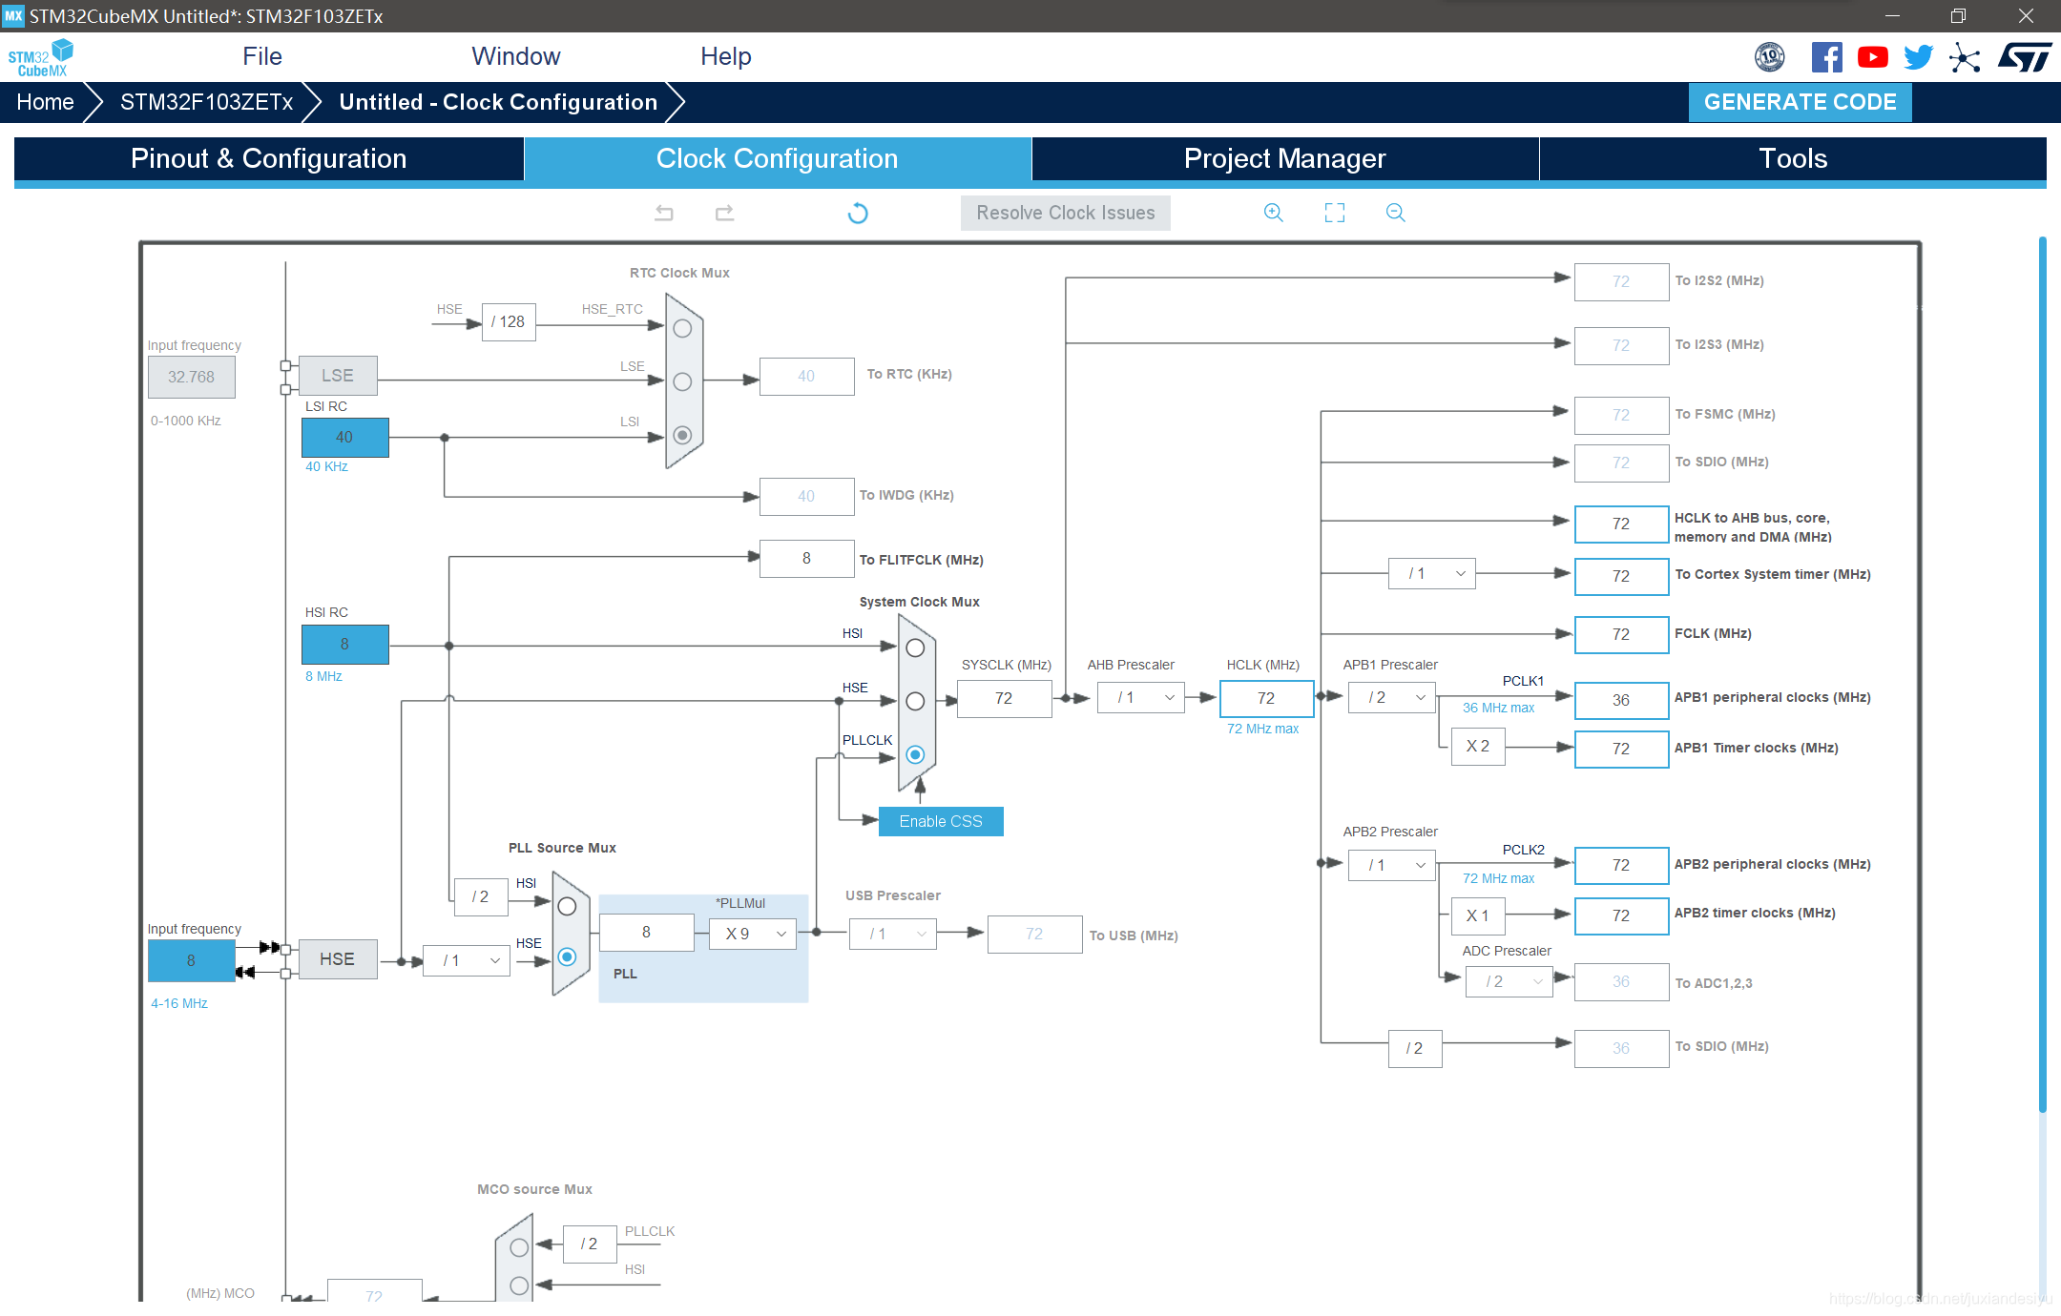Zoom out of clock diagram

coord(1395,213)
